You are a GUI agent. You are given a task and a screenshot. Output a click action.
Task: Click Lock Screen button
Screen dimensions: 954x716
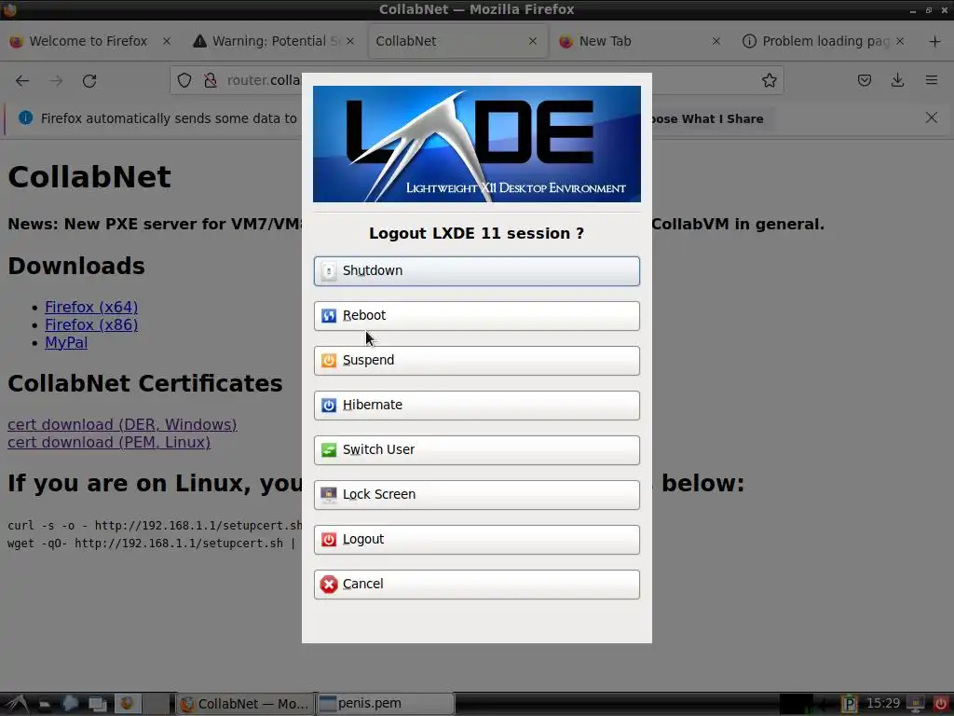pyautogui.click(x=476, y=494)
